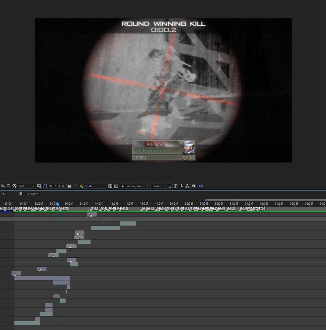This screenshot has width=326, height=330.
Task: Click the primary viewer monitor icon
Action: coord(9,186)
